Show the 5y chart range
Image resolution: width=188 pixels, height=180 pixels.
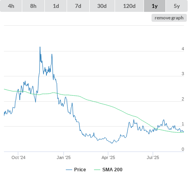point(177,6)
